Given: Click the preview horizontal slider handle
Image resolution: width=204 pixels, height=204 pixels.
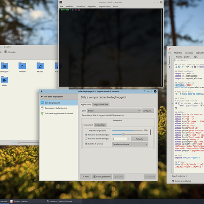Looking at the screenshot, I should tap(123, 134).
